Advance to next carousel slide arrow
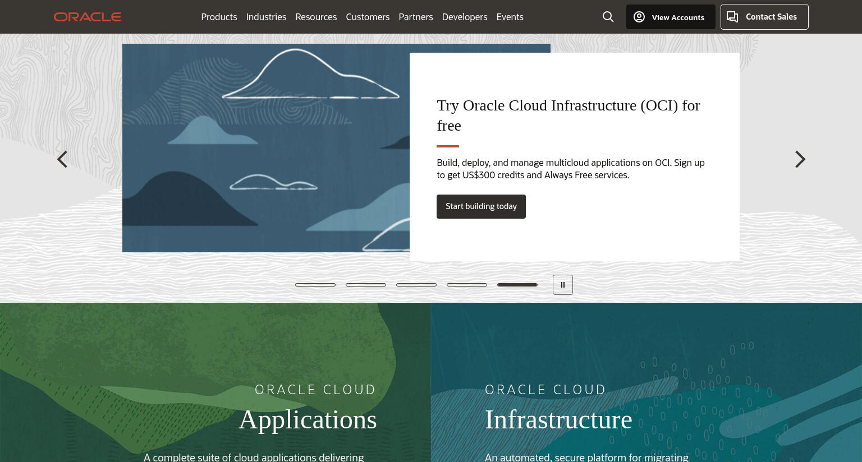 coord(800,159)
